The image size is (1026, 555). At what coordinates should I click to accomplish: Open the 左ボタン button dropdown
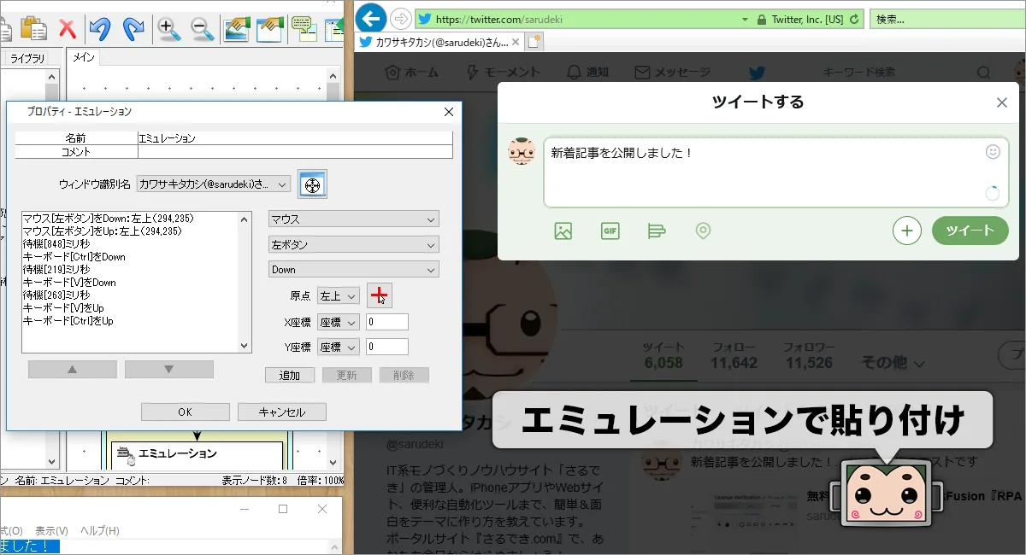(x=354, y=244)
